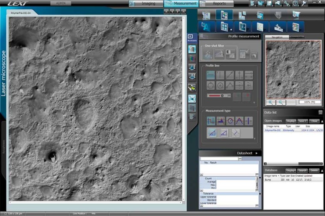The width and height of the screenshot is (325, 216).
Task: Click the floppy disk save icon
Action: (x=269, y=3)
